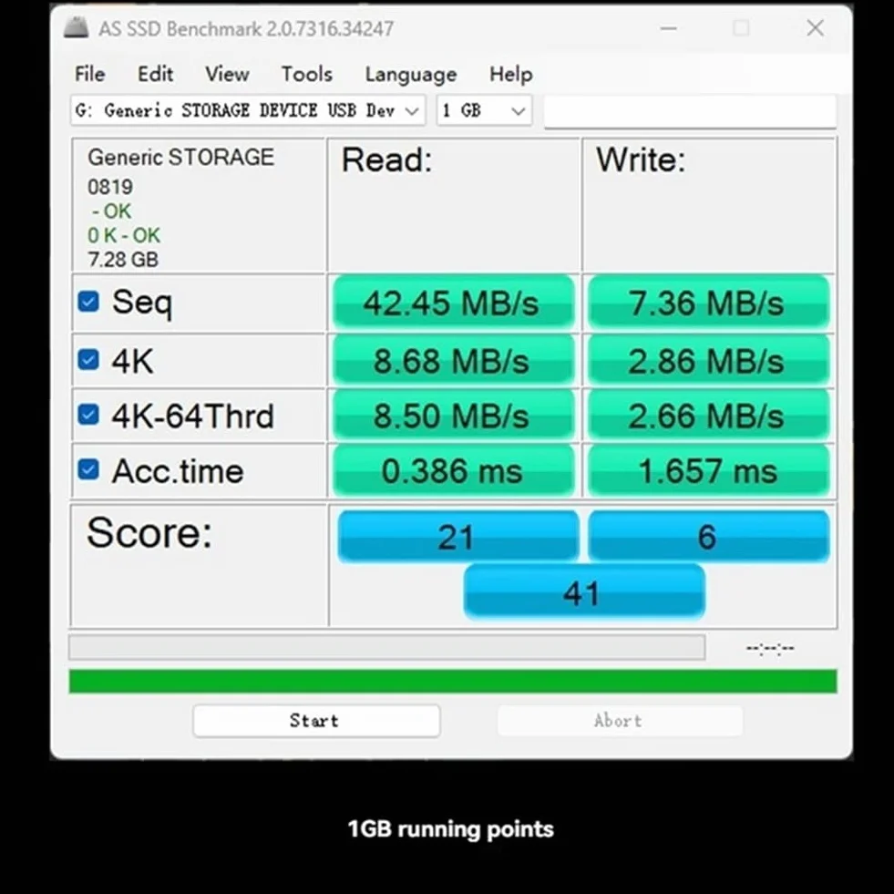The image size is (894, 894).
Task: Uncheck the Acc.time test checkbox
Action: coord(88,470)
